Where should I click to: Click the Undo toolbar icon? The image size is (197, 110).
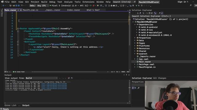22,5
